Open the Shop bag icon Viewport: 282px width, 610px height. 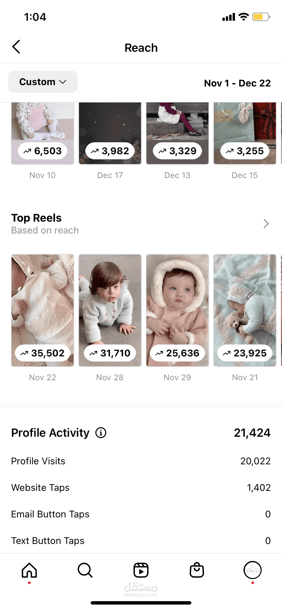[197, 570]
